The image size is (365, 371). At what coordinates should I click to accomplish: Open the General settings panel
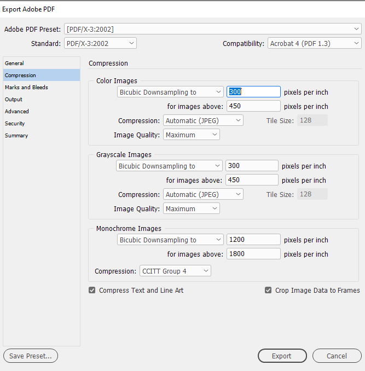(x=42, y=63)
